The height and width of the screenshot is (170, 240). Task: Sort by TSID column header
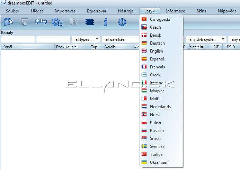pyautogui.click(x=231, y=47)
